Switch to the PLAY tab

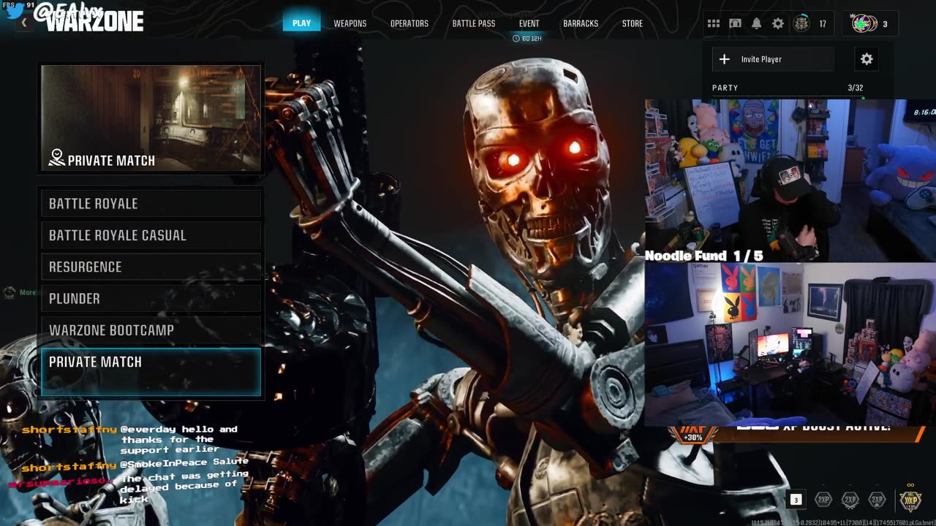tap(301, 23)
